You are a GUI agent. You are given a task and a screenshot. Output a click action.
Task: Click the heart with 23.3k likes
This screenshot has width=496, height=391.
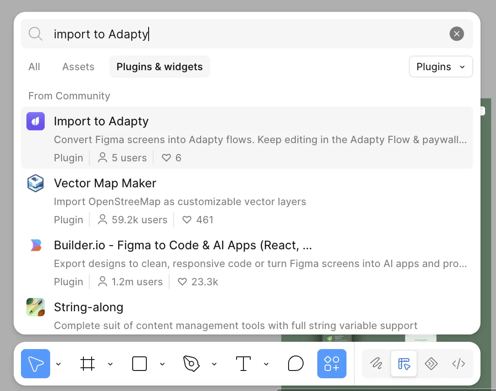click(x=198, y=282)
